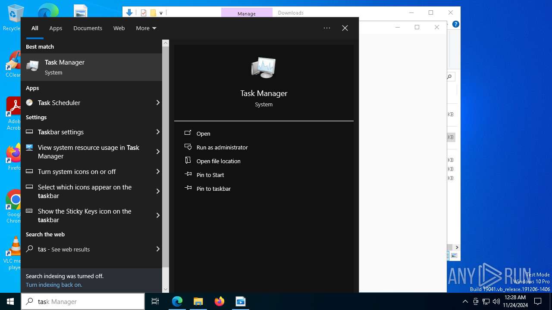Click the results scrollbar up arrow
Screen dimensions: 552x310
pyautogui.click(x=166, y=43)
